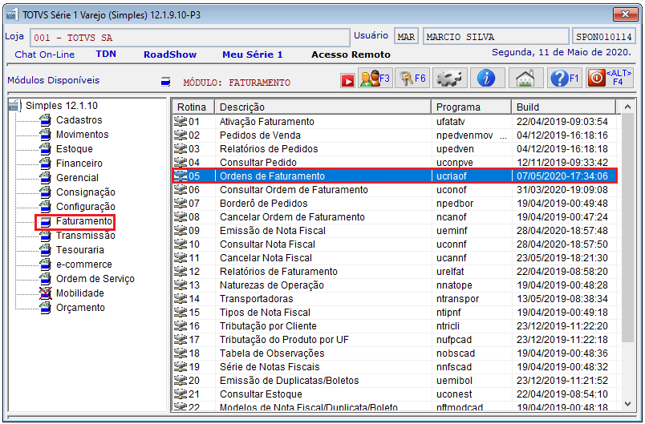Click the house home icon
Screen dimensions: 645x424
pyautogui.click(x=525, y=78)
